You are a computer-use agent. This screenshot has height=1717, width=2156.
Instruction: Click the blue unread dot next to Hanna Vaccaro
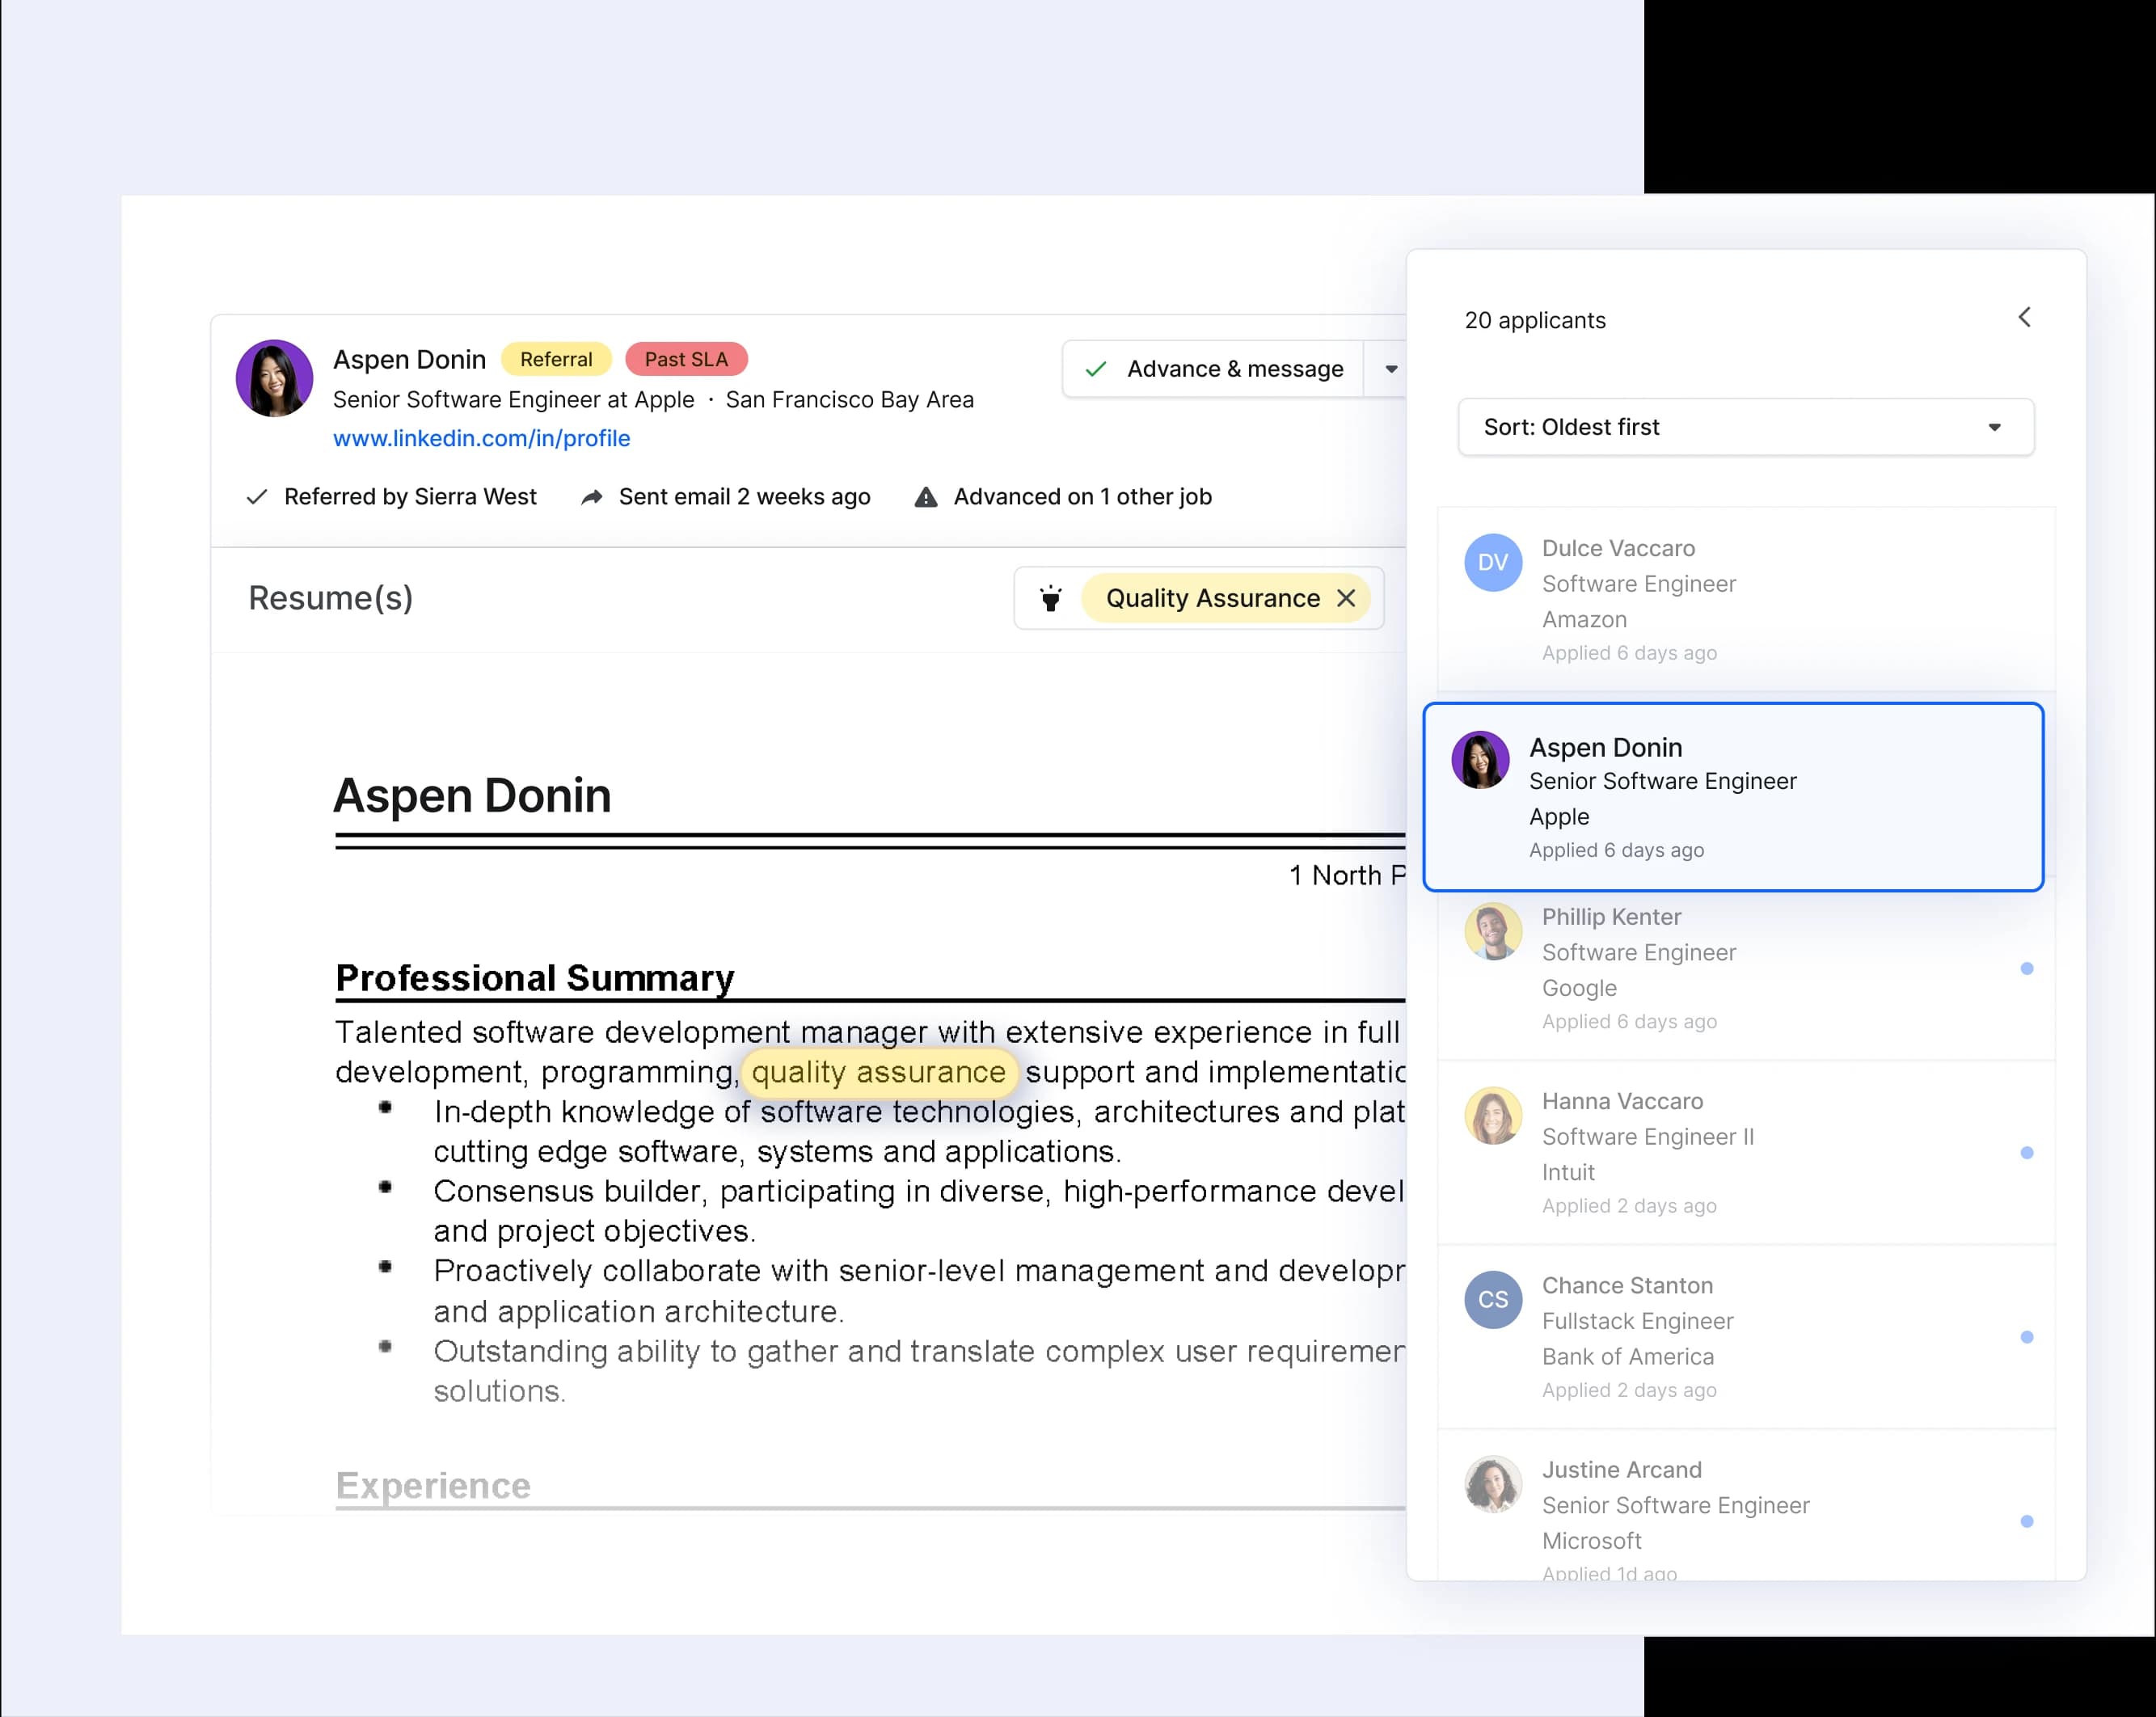click(x=2028, y=1152)
